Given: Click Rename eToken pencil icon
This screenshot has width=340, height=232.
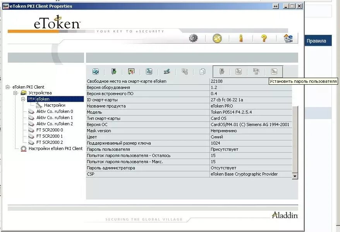Looking at the screenshot, I should click(x=167, y=72).
